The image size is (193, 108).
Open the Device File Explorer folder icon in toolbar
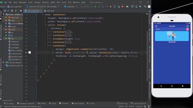pyautogui.click(x=127, y=7)
